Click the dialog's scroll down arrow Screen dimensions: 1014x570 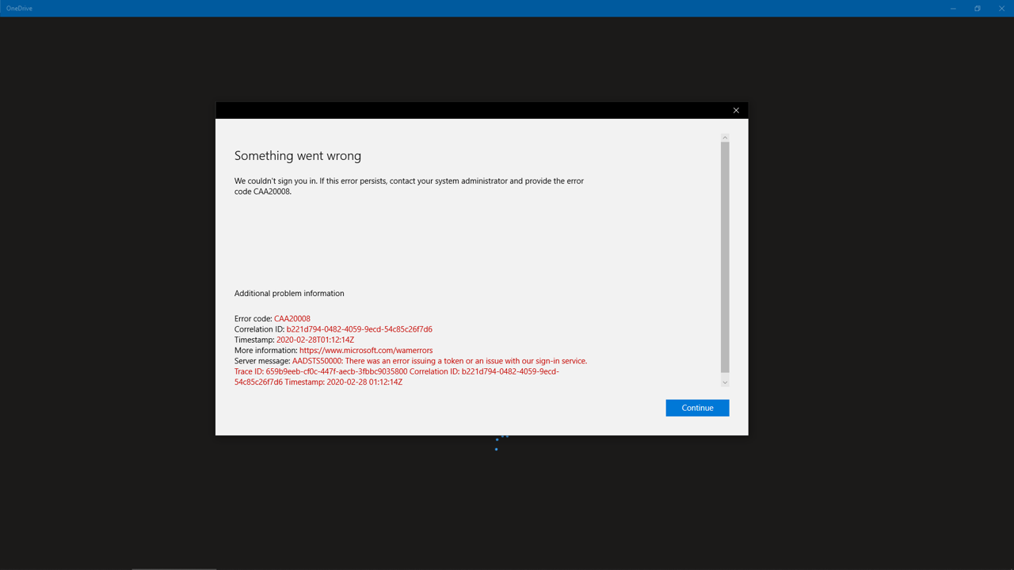pyautogui.click(x=725, y=382)
